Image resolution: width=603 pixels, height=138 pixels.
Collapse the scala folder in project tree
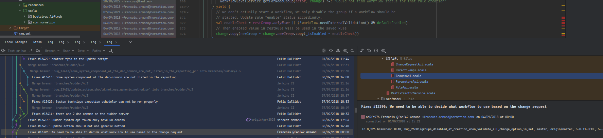20,11
